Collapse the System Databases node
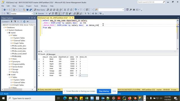 [x=6, y=30]
